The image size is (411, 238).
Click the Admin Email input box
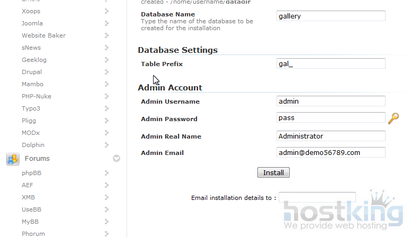[330, 152]
